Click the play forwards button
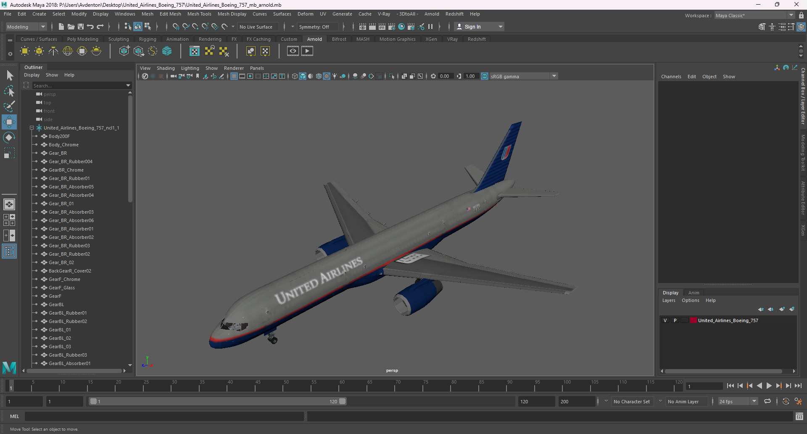This screenshot has height=434, width=807. tap(769, 386)
